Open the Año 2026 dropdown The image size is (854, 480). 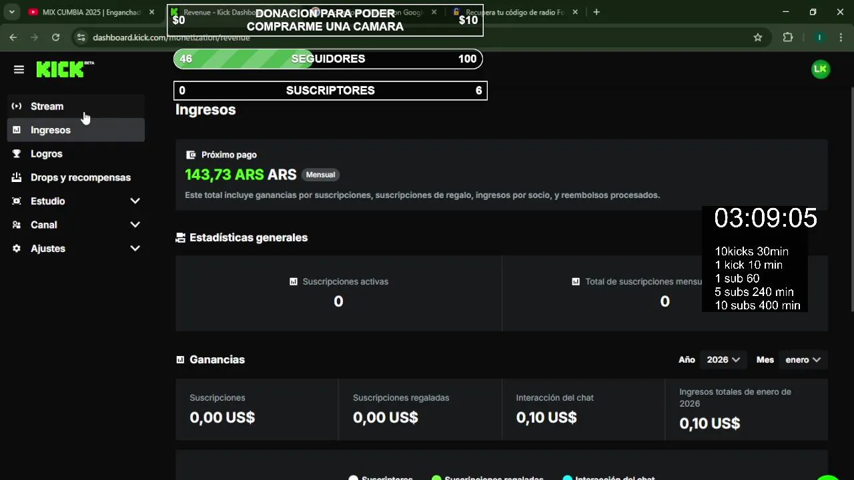723,359
